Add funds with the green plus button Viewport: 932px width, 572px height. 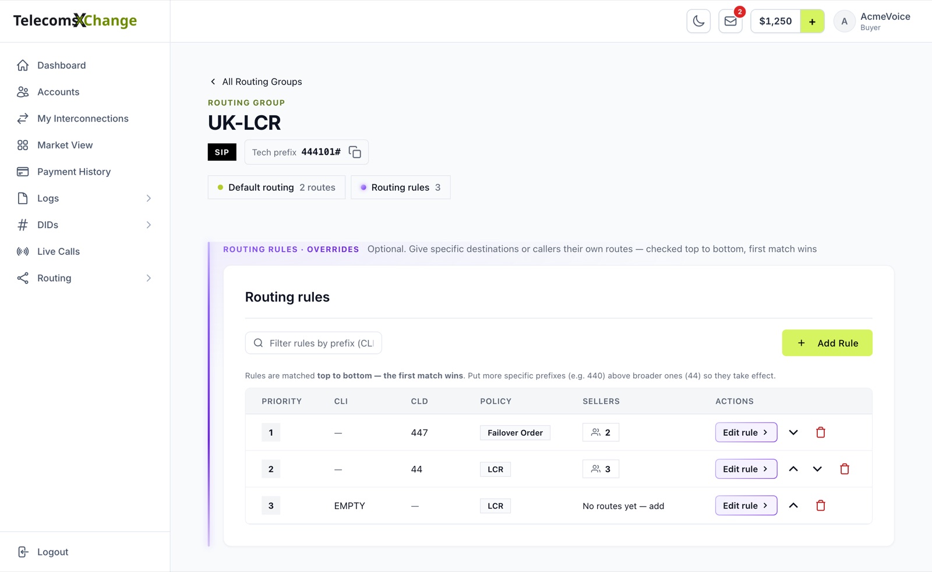812,22
